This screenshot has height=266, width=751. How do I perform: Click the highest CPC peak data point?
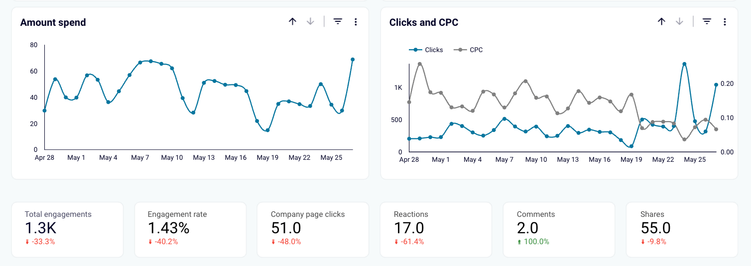click(x=420, y=64)
